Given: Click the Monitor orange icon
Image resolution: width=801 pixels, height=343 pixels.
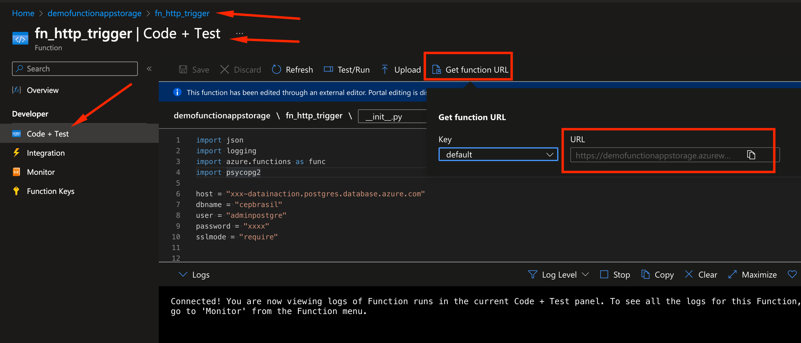Looking at the screenshot, I should click(16, 172).
